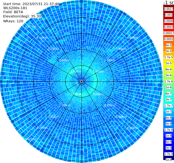Select the 3e-5 colorbar value
The image size is (174, 163).
169,51
